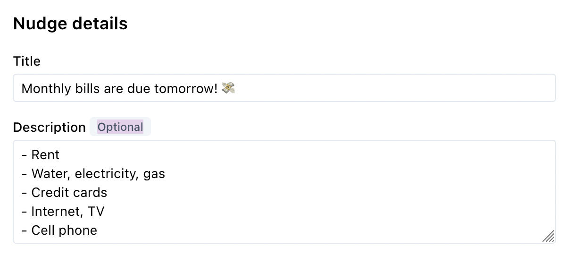Place cursor on the Credit cards line
Screen dimensions: 567x256
[x=69, y=193]
